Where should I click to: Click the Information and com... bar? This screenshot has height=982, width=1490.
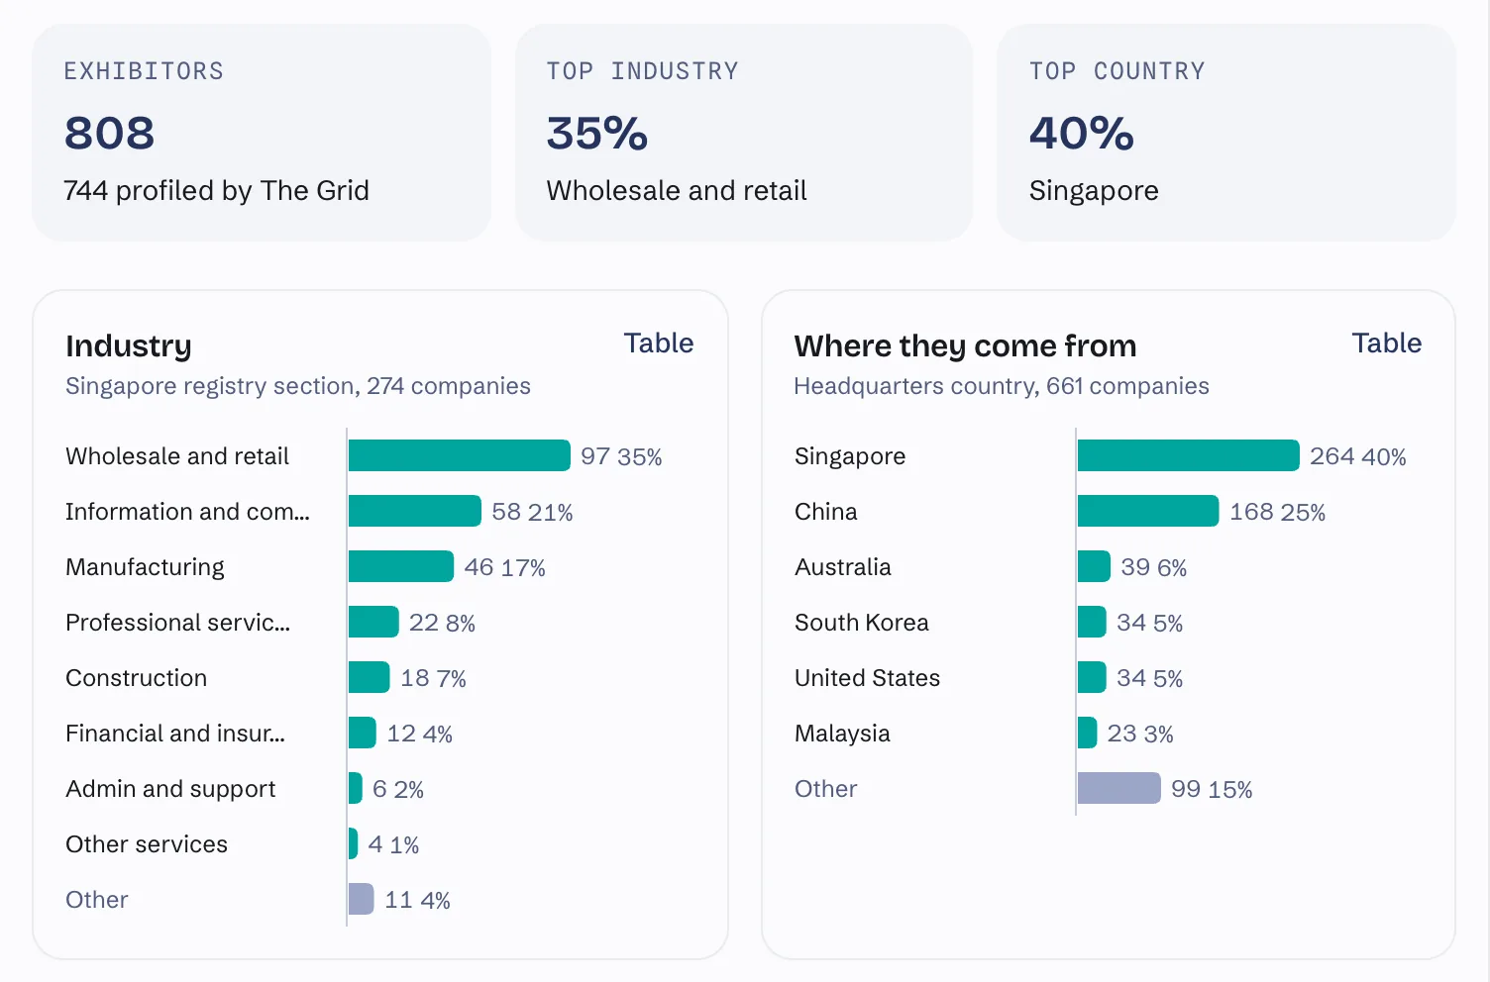415,511
